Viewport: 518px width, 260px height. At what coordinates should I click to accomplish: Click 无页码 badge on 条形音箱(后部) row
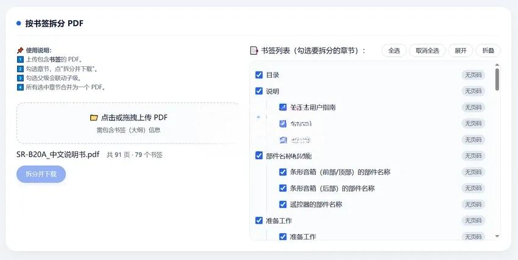(x=473, y=188)
